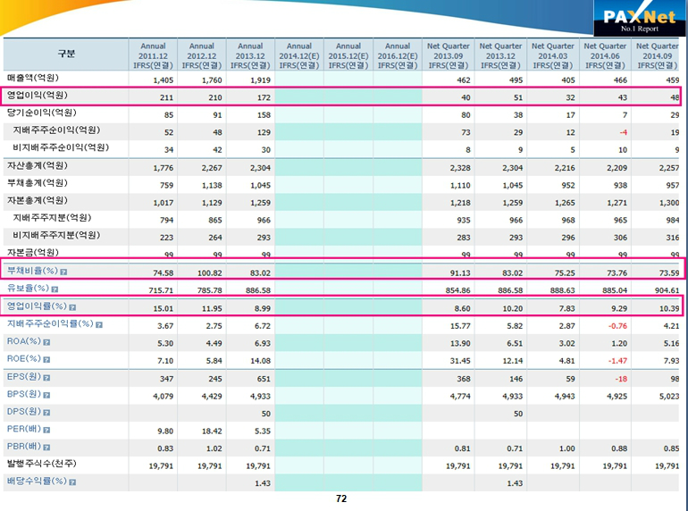Click the 구분 header cell
This screenshot has width=688, height=511.
click(x=67, y=55)
